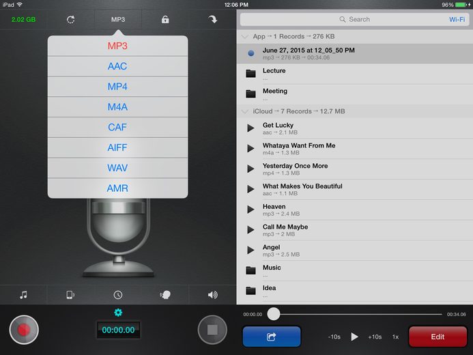
Task: Collapse the iCloud records section chevron
Action: [245, 111]
